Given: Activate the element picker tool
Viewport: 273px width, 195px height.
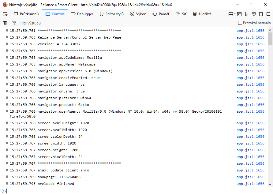Looking at the screenshot, I should (5, 14).
